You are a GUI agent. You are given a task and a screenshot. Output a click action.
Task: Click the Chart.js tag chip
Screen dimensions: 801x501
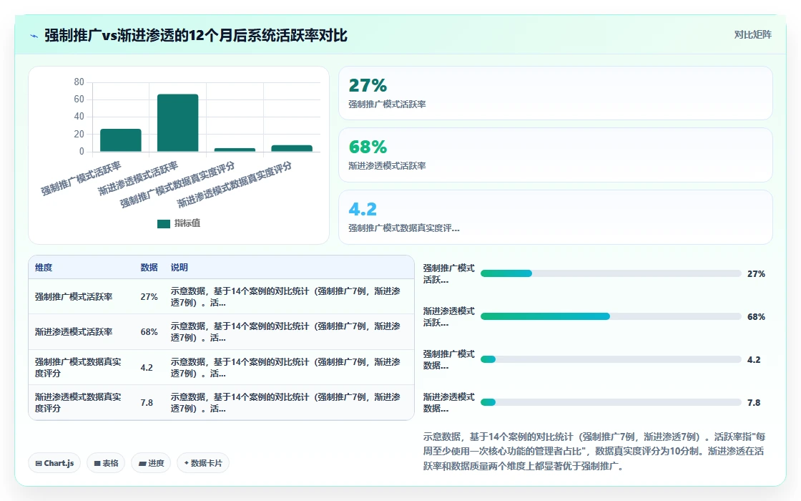(54, 463)
